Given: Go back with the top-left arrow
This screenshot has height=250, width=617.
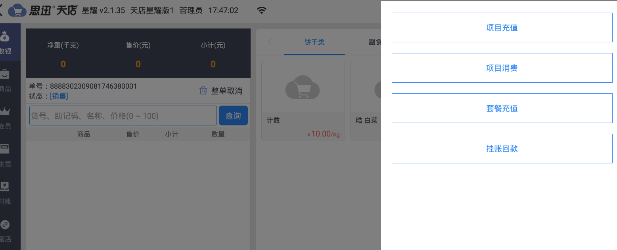Looking at the screenshot, I should [1, 10].
